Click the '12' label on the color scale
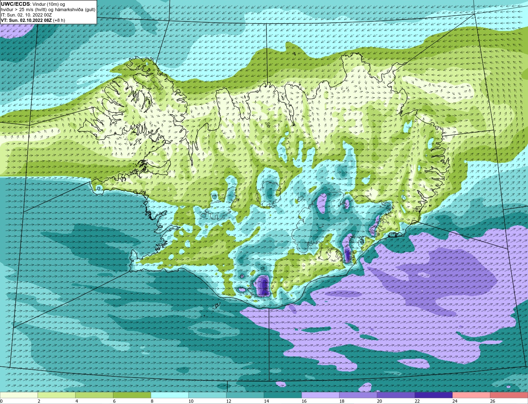 (229, 401)
